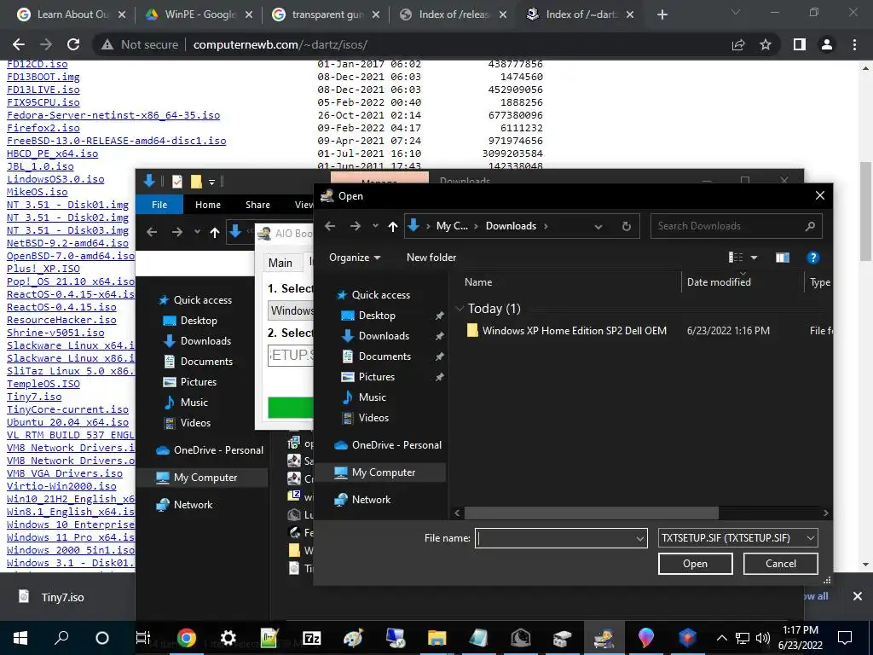Screen dimensions: 873x655
Task: Click the horizontal scrollbar in file list
Action: click(592, 513)
